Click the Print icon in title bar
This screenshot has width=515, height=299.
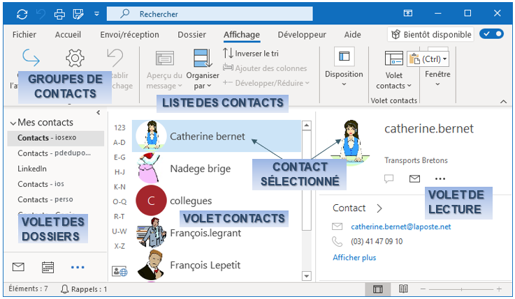[x=59, y=14]
